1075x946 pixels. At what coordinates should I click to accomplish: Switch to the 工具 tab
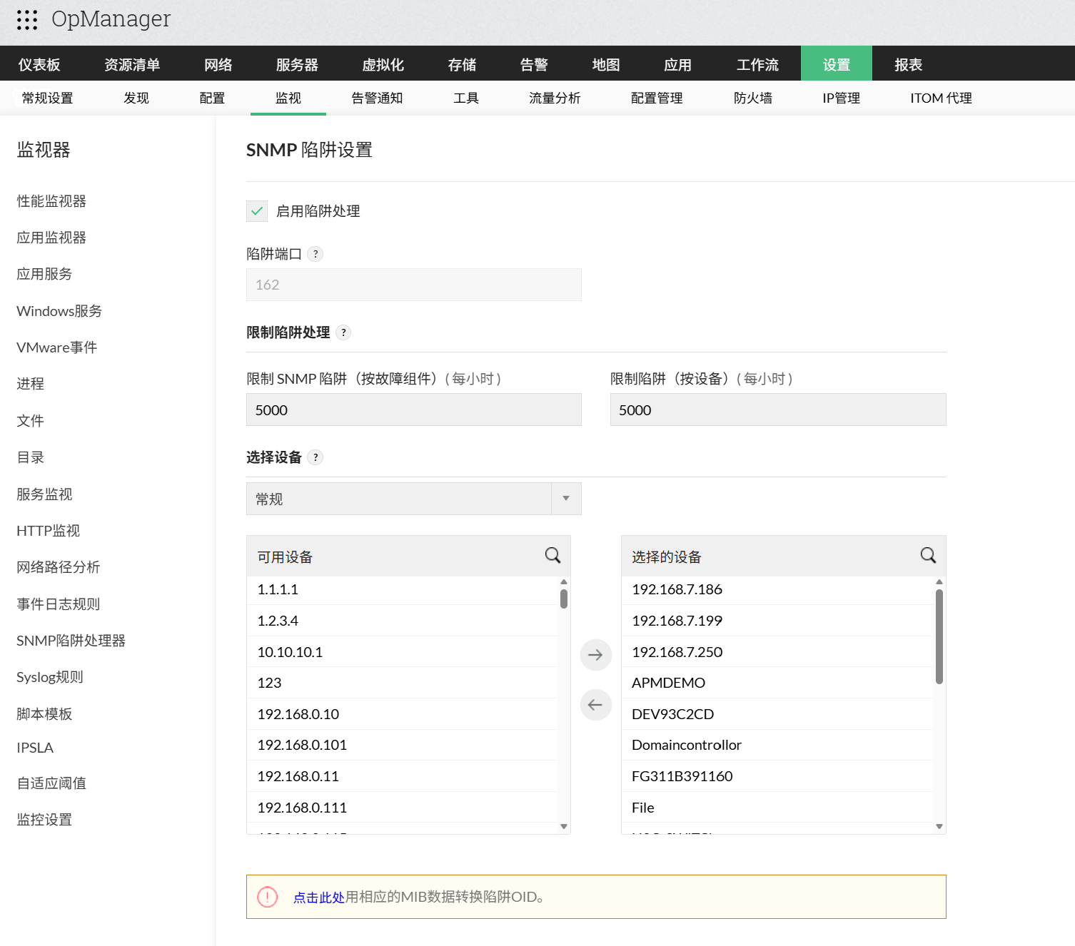(466, 98)
